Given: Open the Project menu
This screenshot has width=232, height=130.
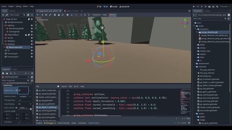Looking at the screenshot, I should [x=11, y=6].
